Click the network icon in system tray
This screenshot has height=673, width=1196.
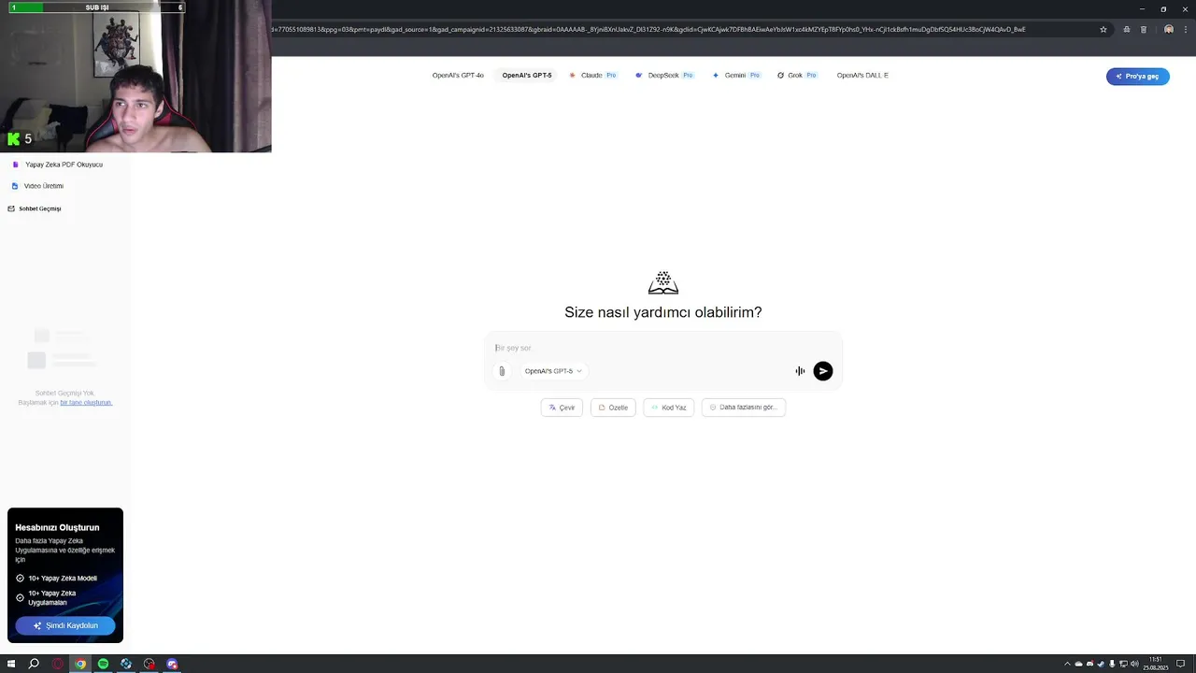1123,664
